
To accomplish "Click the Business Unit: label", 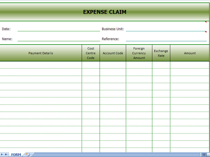I will coord(113,29).
